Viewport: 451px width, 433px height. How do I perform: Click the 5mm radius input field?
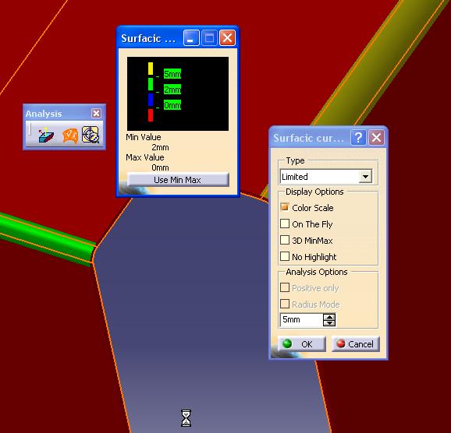click(301, 319)
